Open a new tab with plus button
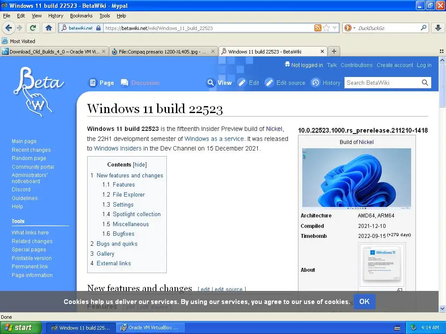446x334 pixels. coord(334,51)
